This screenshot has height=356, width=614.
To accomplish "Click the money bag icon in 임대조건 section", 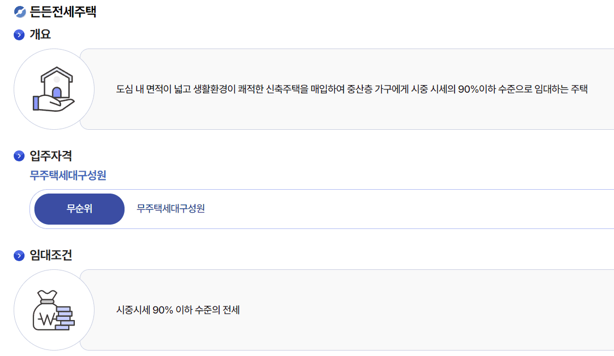I will tap(53, 309).
